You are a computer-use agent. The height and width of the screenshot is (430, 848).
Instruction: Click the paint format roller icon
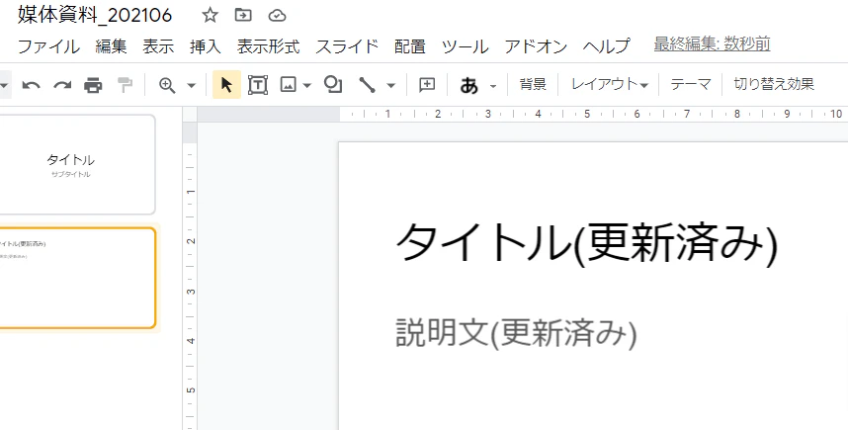(125, 85)
